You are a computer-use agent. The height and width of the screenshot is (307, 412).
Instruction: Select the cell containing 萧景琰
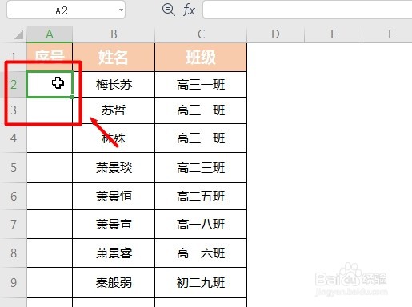(114, 167)
